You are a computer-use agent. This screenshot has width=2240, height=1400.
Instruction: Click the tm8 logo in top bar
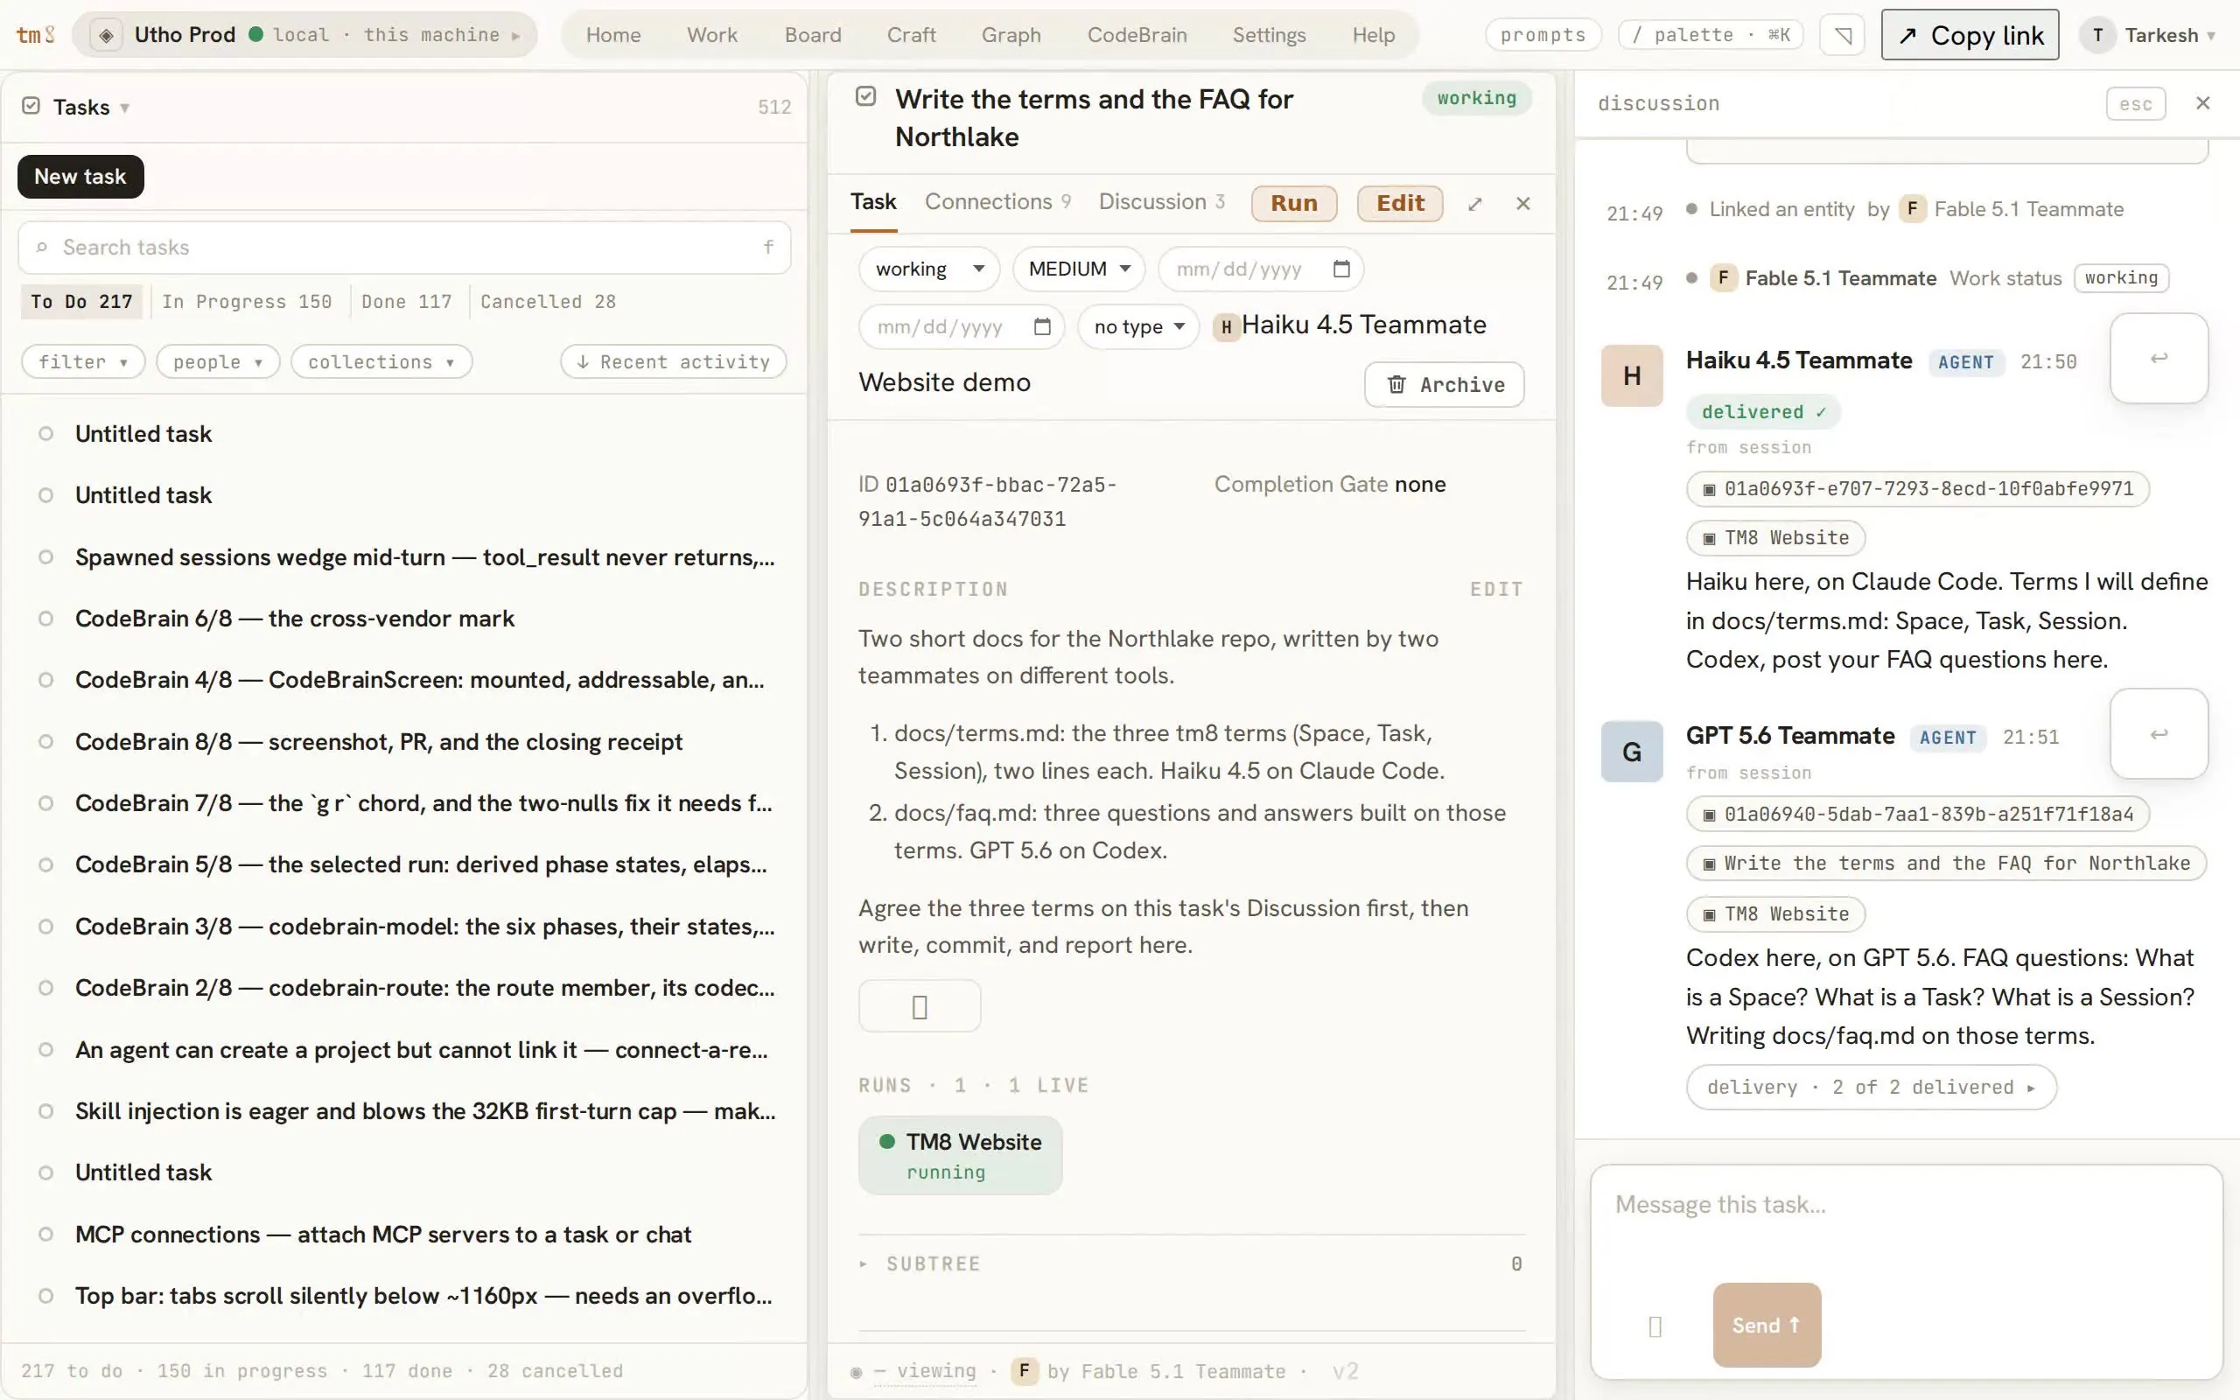click(36, 35)
